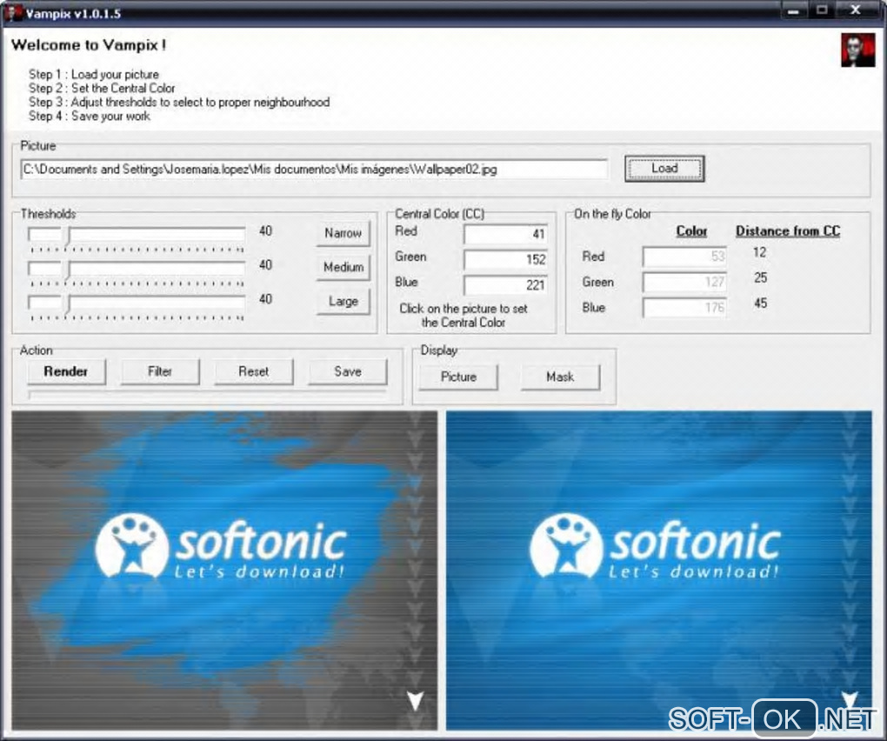Click the Central Color Red field
The height and width of the screenshot is (741, 887).
pos(505,234)
